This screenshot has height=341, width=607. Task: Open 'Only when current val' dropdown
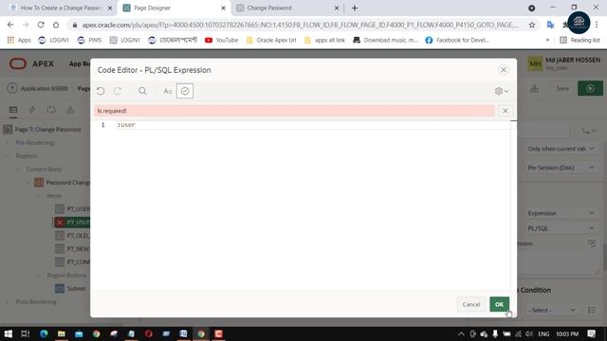(x=561, y=149)
